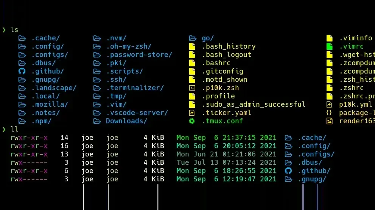Click the 'll' command text
The height and width of the screenshot is (210, 375).
click(14, 129)
